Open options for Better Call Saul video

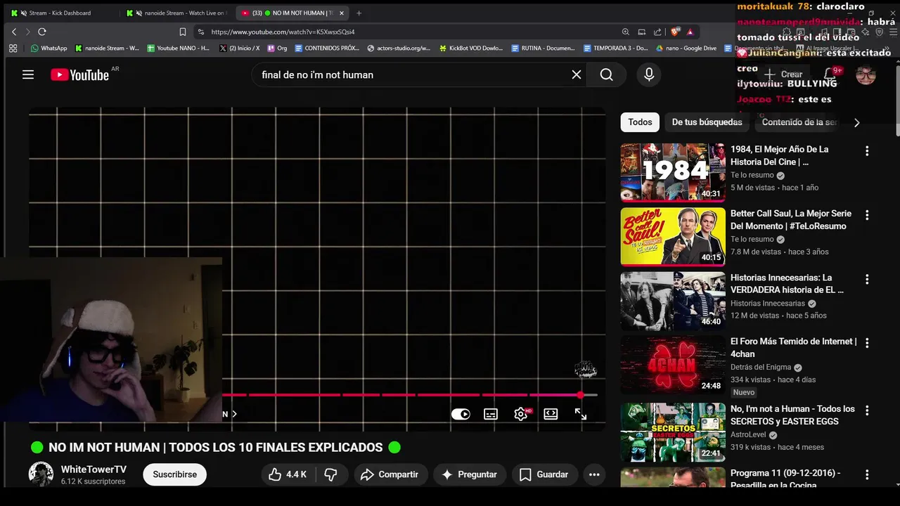(867, 215)
